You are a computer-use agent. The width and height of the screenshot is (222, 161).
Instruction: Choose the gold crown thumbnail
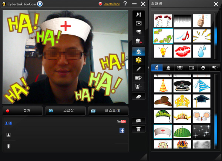(x=182, y=101)
